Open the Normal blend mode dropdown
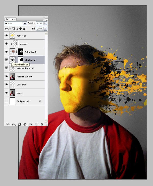Image resolution: width=153 pixels, height=186 pixels. click(x=16, y=23)
